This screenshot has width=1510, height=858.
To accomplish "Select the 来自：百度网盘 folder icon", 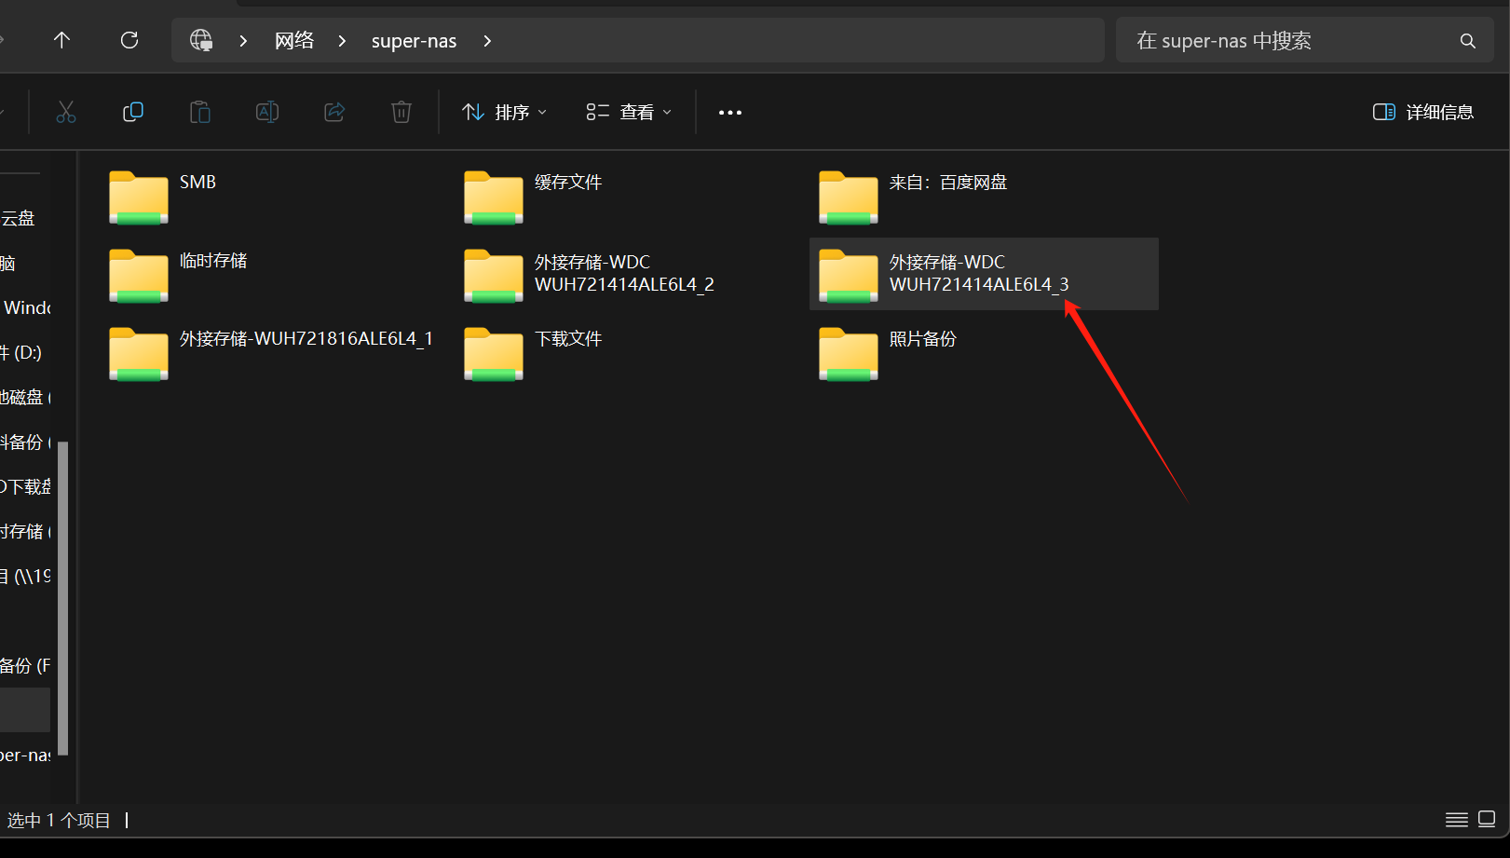I will pos(849,197).
